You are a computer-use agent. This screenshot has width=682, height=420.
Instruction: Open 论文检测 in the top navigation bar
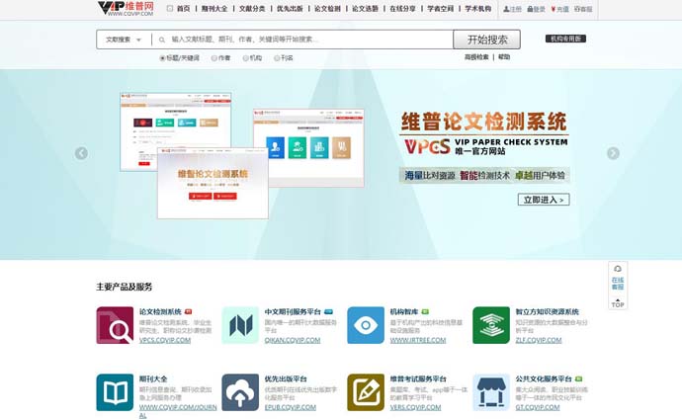tap(327, 9)
